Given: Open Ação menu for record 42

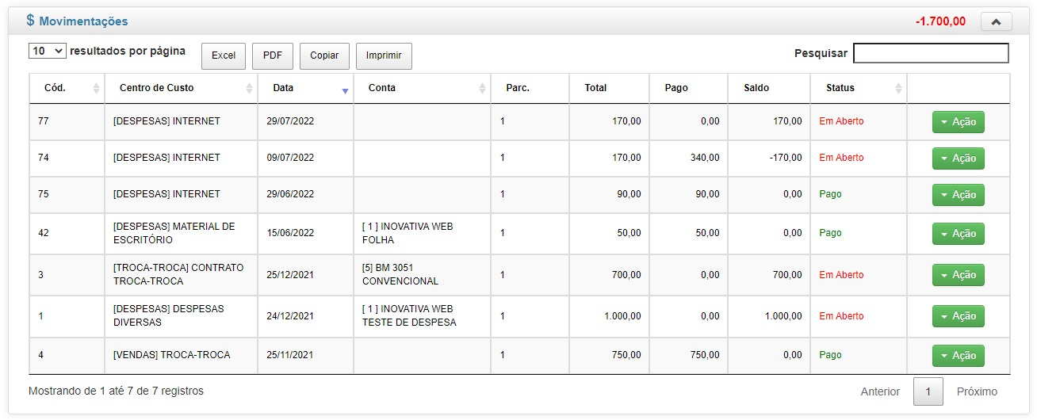Looking at the screenshot, I should tap(958, 234).
